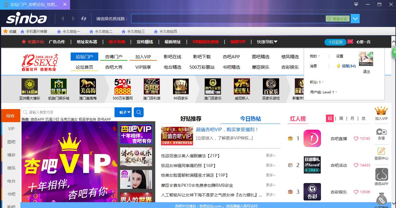396x208 pixels.
Task: Open 广告合作 in top navigation
Action: (x=57, y=42)
